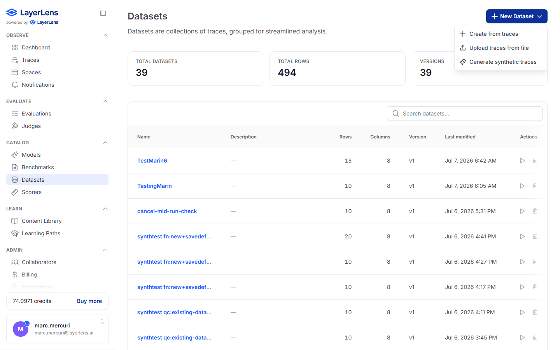
Task: Run the dataset modified at 3:45 PM
Action: pos(522,338)
